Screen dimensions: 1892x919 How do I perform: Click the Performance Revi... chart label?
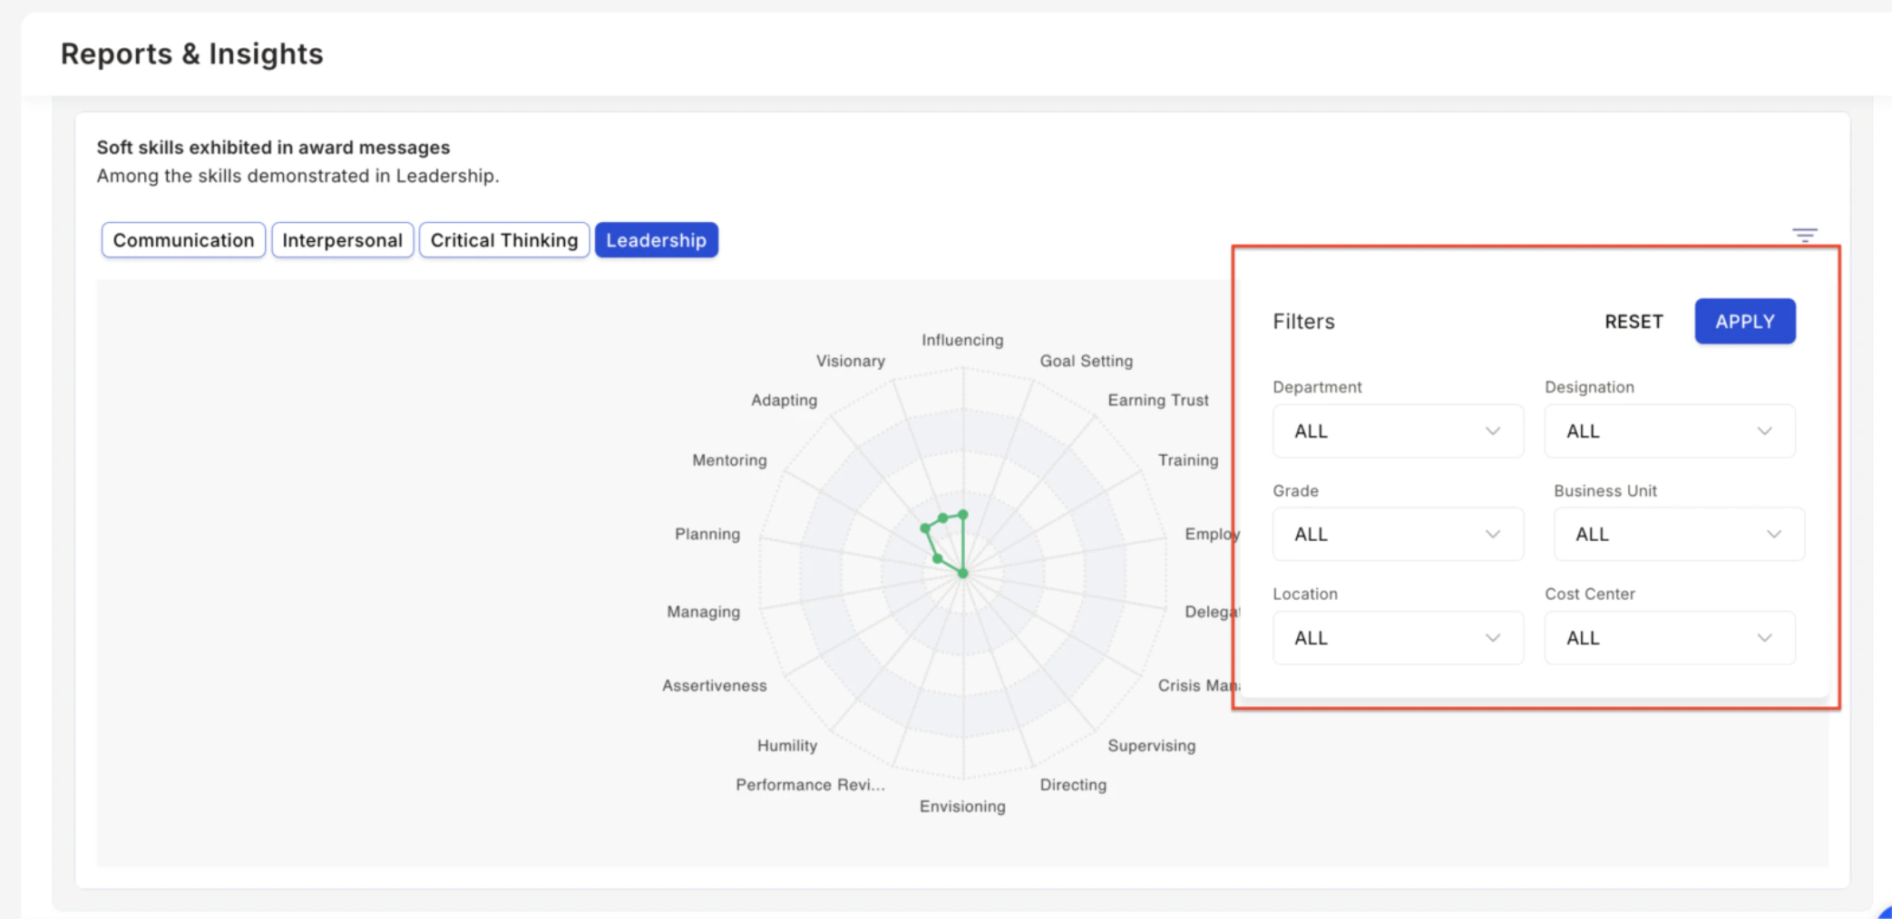coord(810,785)
